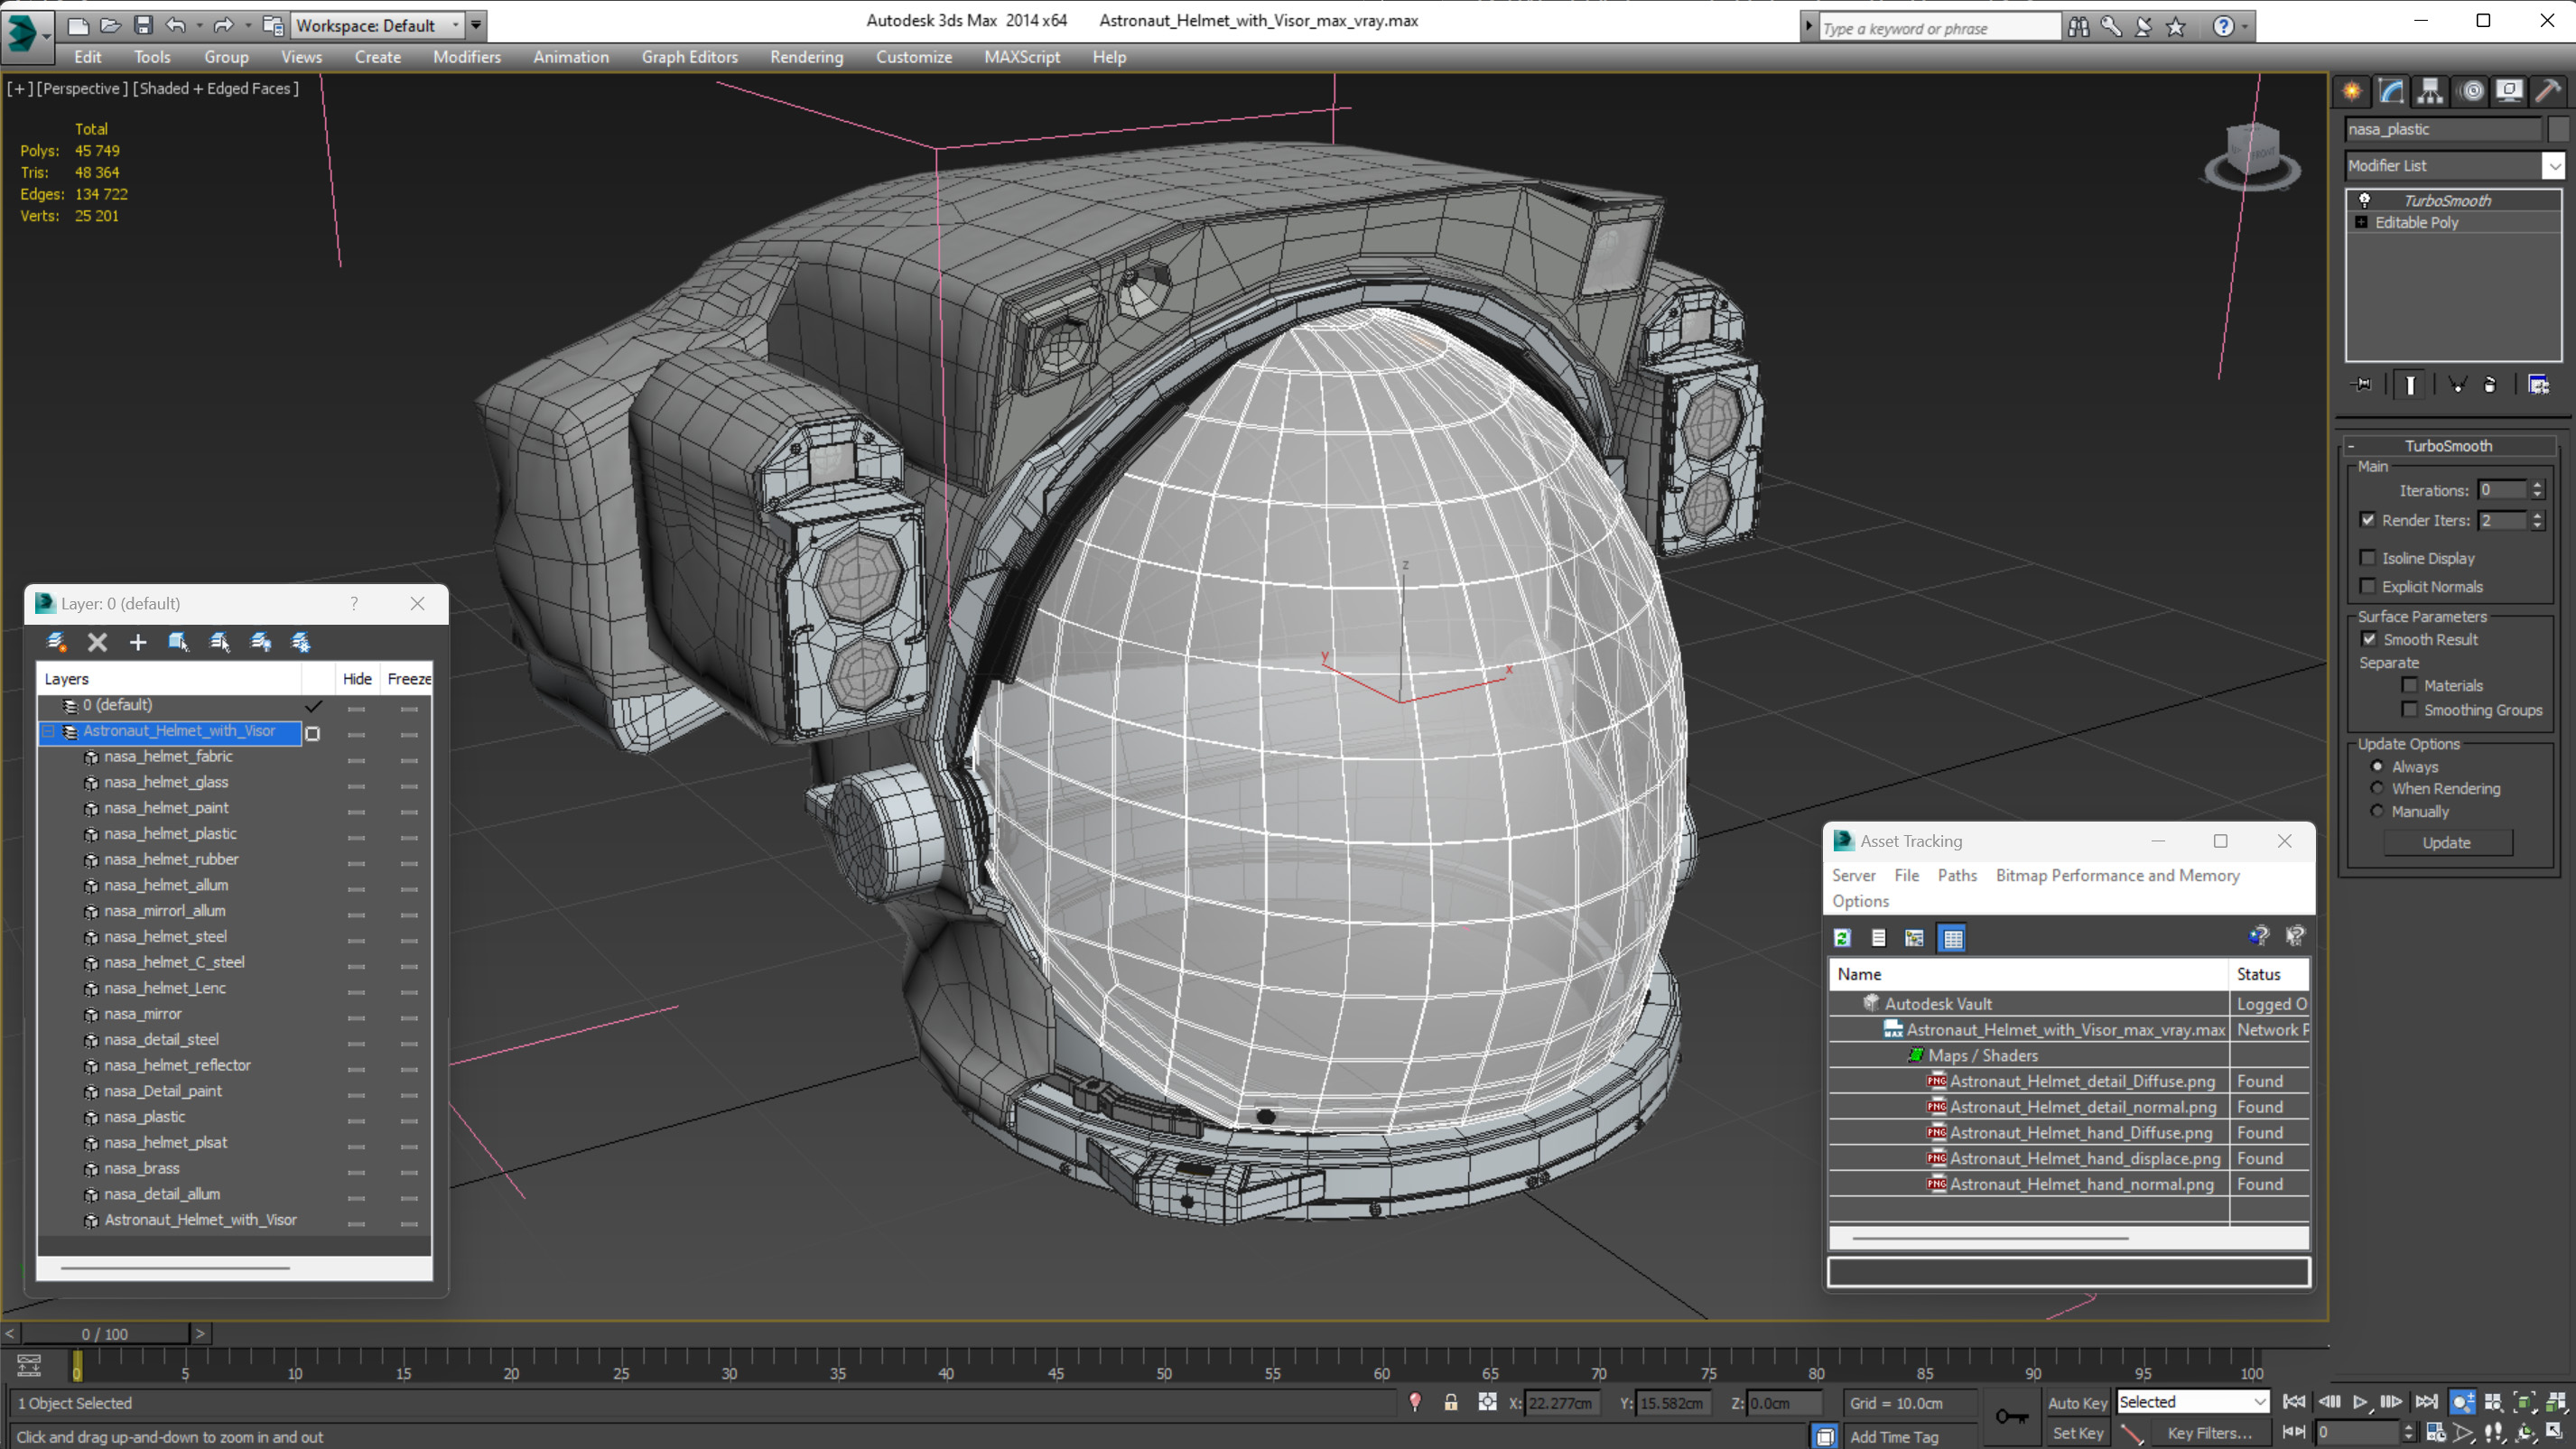Screen dimensions: 2576x1449
Task: Open Configure Modifier Sets
Action: click(2538, 384)
